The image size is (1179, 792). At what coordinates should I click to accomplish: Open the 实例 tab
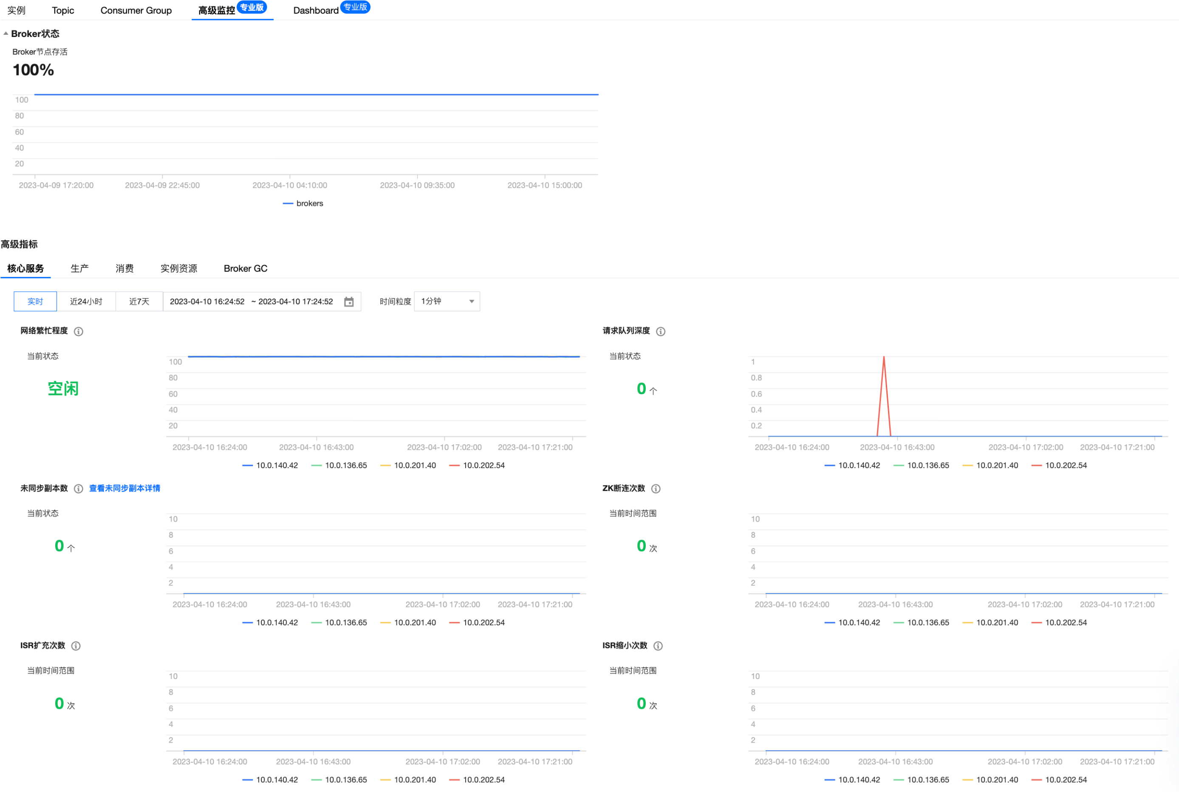pos(16,10)
